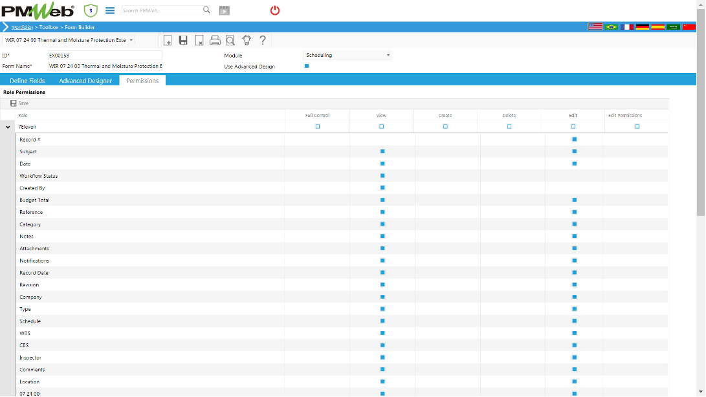Open the Module Scheduling dropdown

click(388, 56)
